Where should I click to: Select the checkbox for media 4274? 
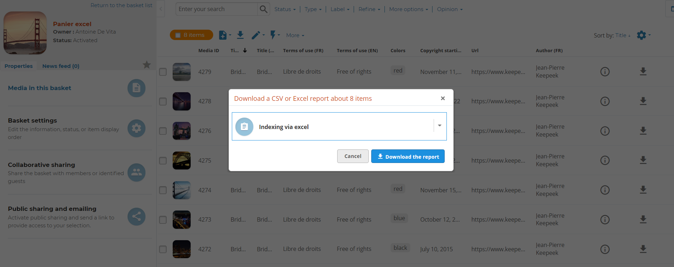[163, 190]
